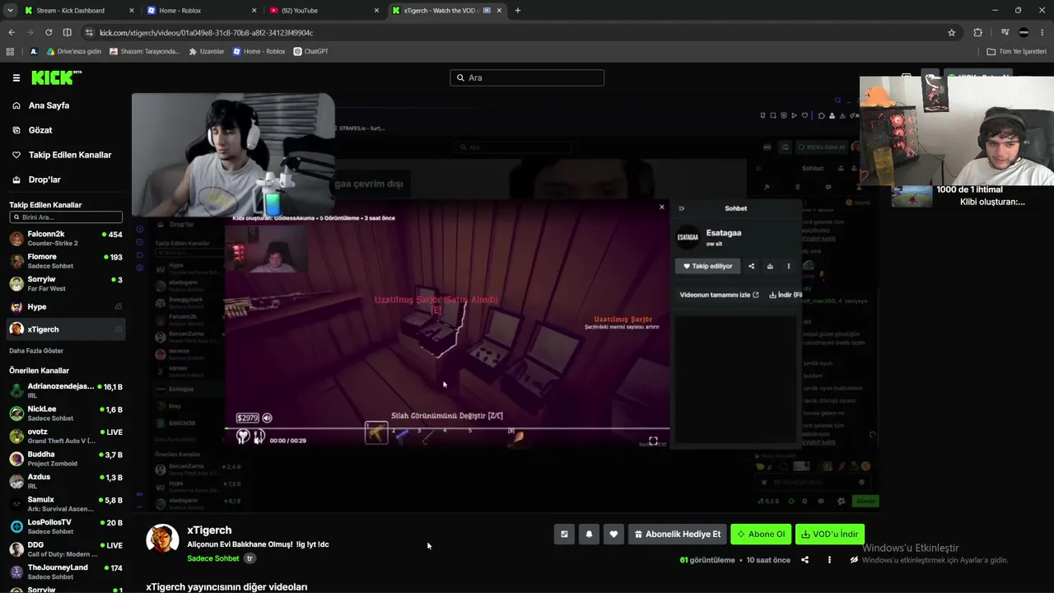Screen dimensions: 1054x593
Task: Open xTigerch profile avatar below video
Action: (x=162, y=540)
